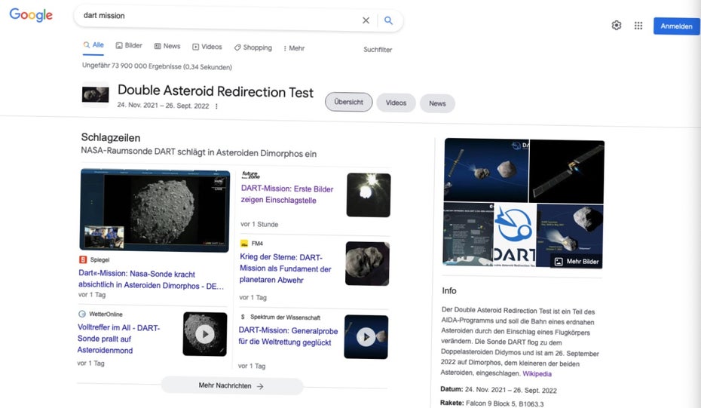Viewport: 701px width, 408px height.
Task: Open the spacecraft image on black background
Action: pyautogui.click(x=566, y=172)
